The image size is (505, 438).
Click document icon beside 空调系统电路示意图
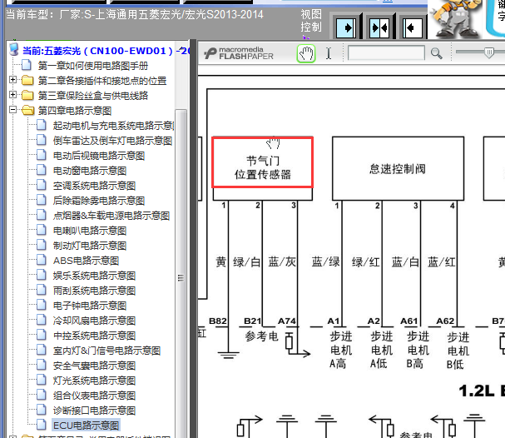[x=42, y=185]
